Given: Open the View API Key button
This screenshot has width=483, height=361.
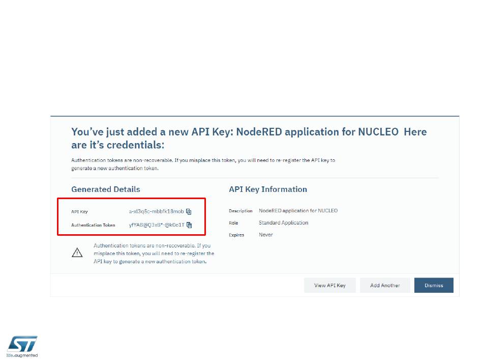Looking at the screenshot, I should coord(329,286).
